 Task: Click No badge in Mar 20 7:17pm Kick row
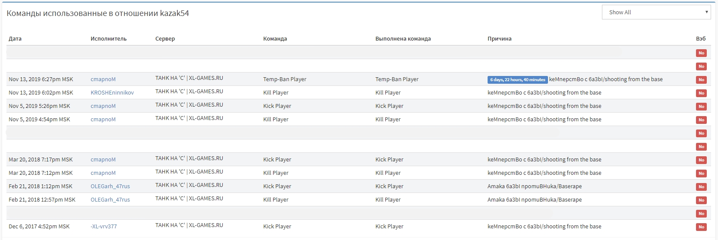point(701,160)
